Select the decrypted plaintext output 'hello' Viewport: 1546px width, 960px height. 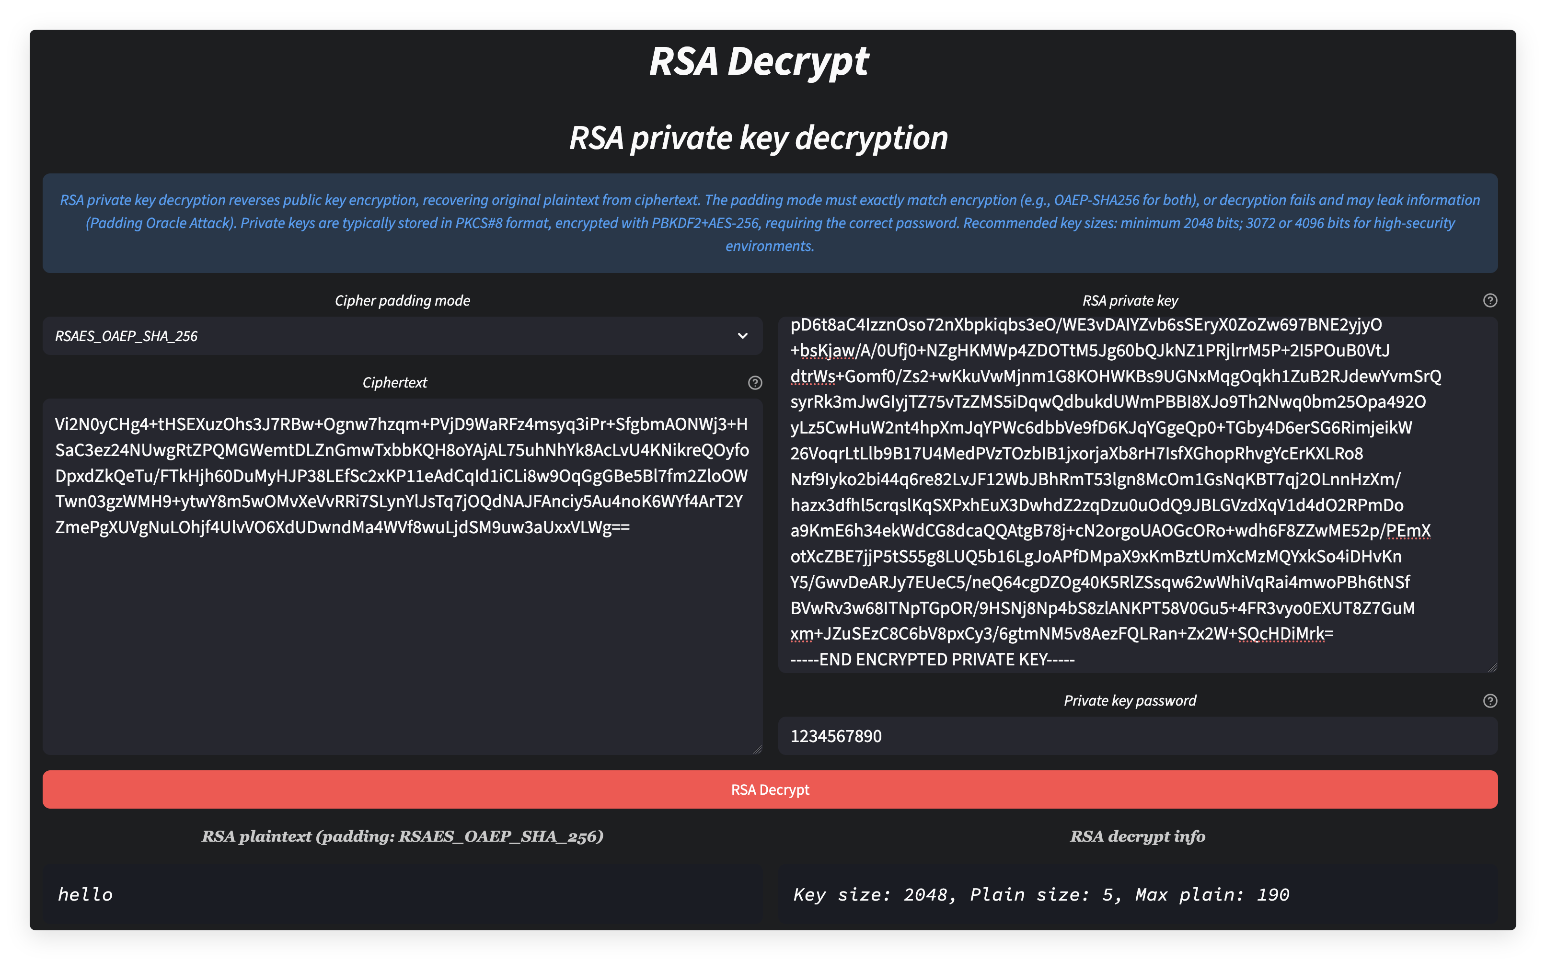84,894
